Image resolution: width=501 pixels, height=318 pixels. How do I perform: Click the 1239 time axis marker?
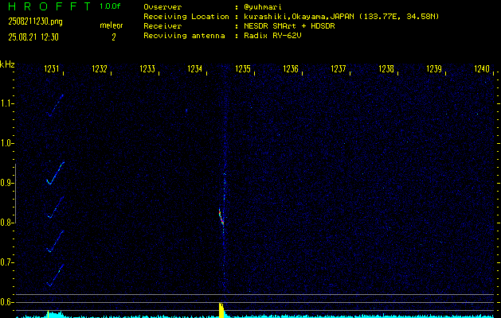434,68
